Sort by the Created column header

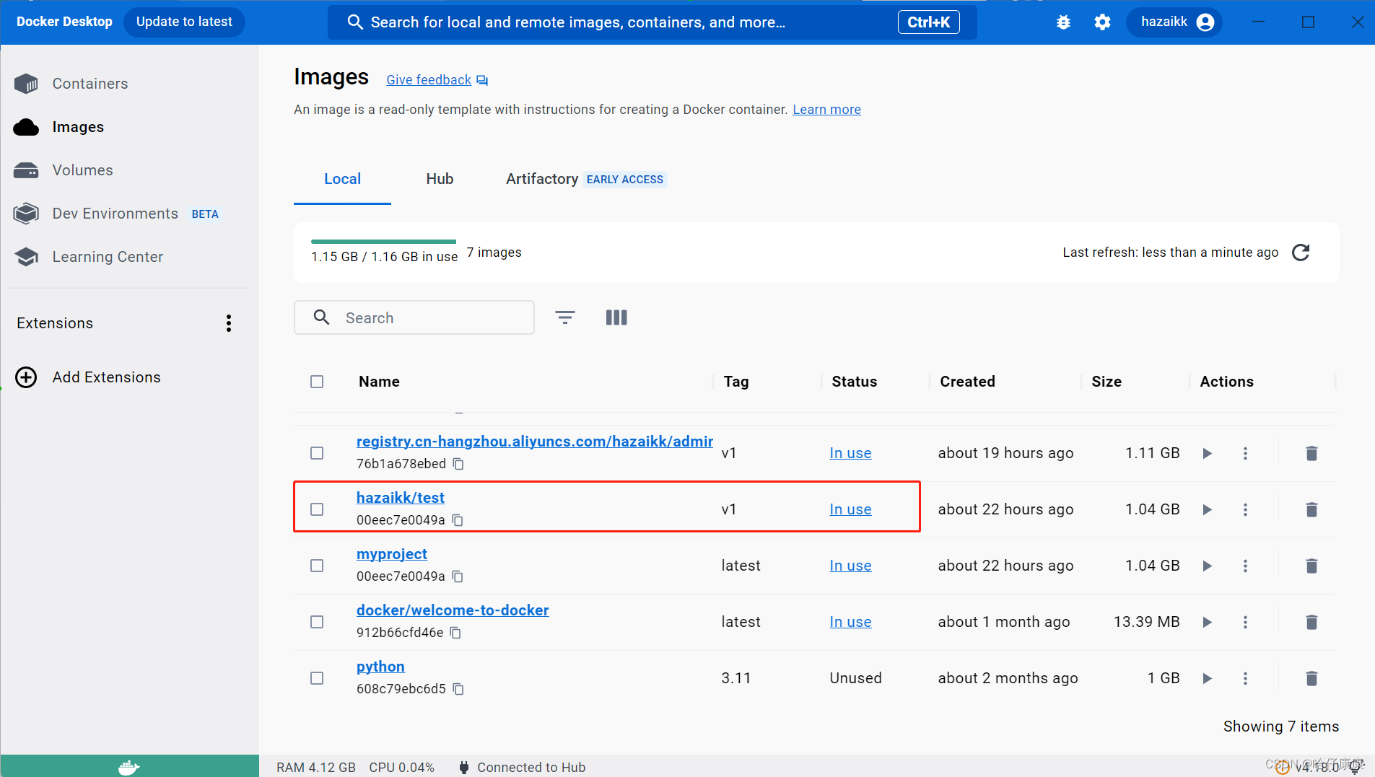coord(967,382)
